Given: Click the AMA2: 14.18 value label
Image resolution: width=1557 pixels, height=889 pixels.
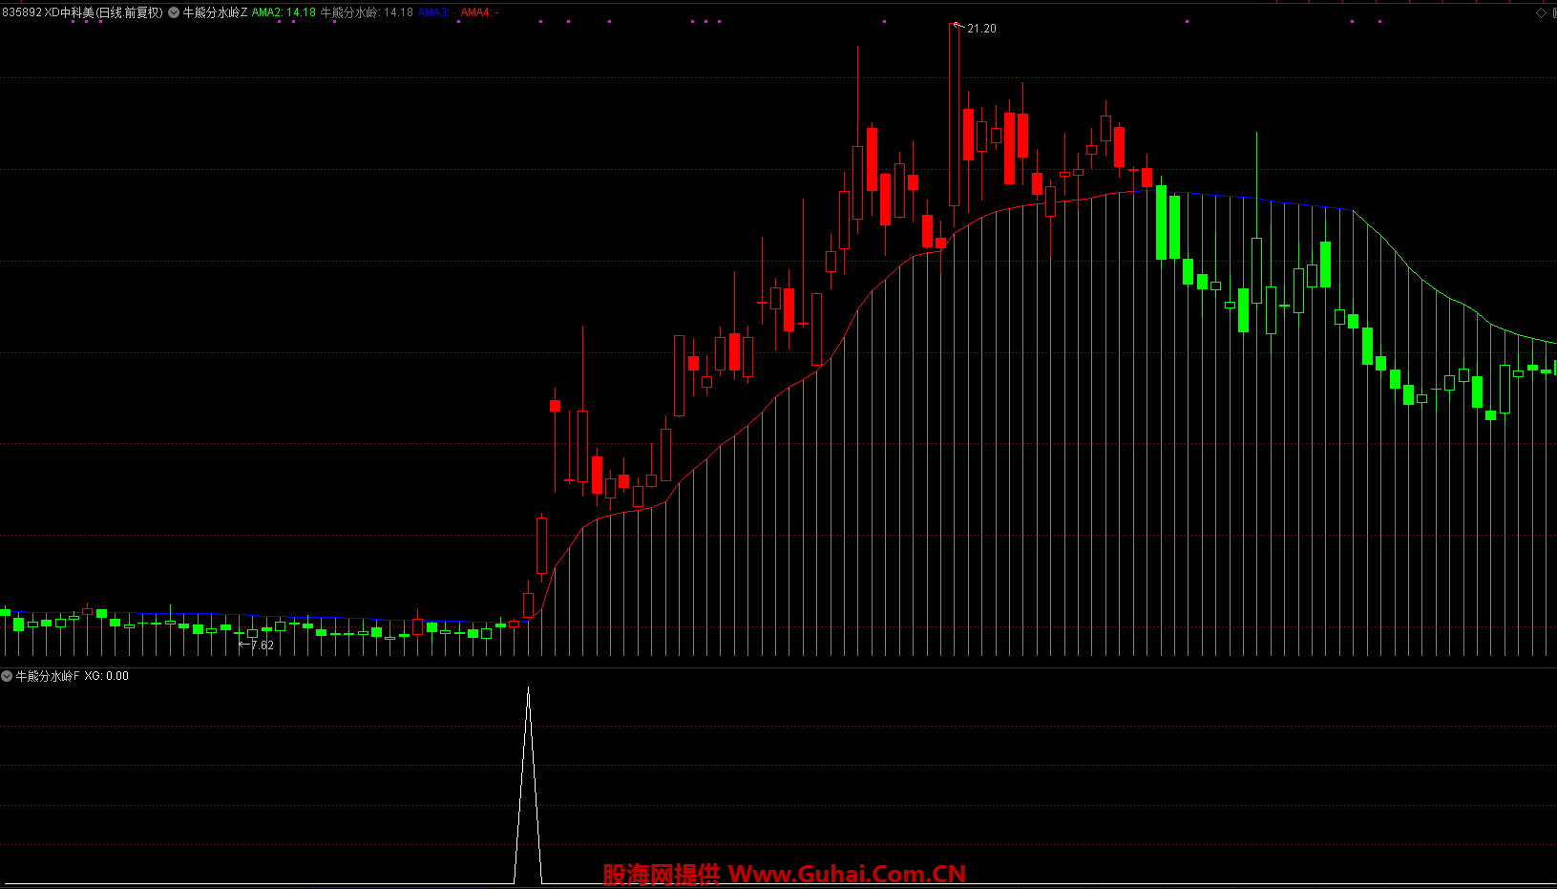Looking at the screenshot, I should (284, 12).
